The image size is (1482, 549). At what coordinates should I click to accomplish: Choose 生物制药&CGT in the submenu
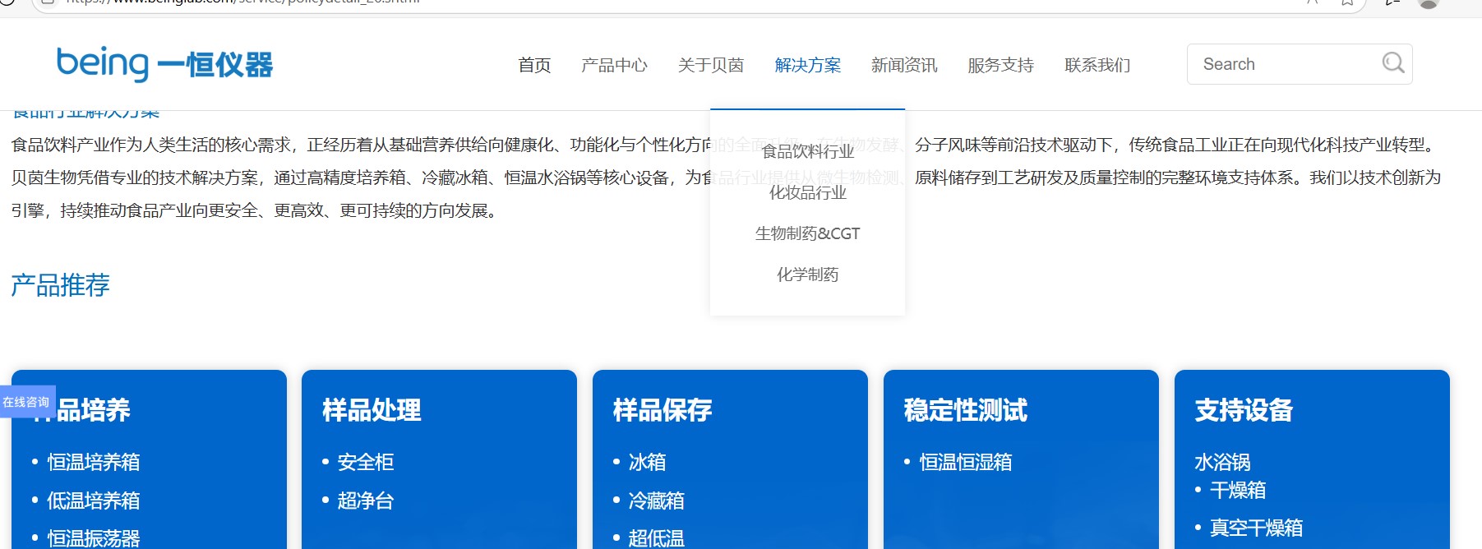[x=807, y=233]
